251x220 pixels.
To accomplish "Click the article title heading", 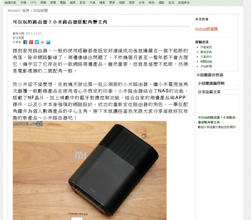I will pos(60,22).
